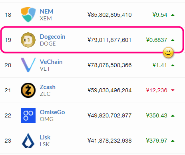Click Zcash price ¥12,236
The height and width of the screenshot is (155, 185).
(x=157, y=90)
